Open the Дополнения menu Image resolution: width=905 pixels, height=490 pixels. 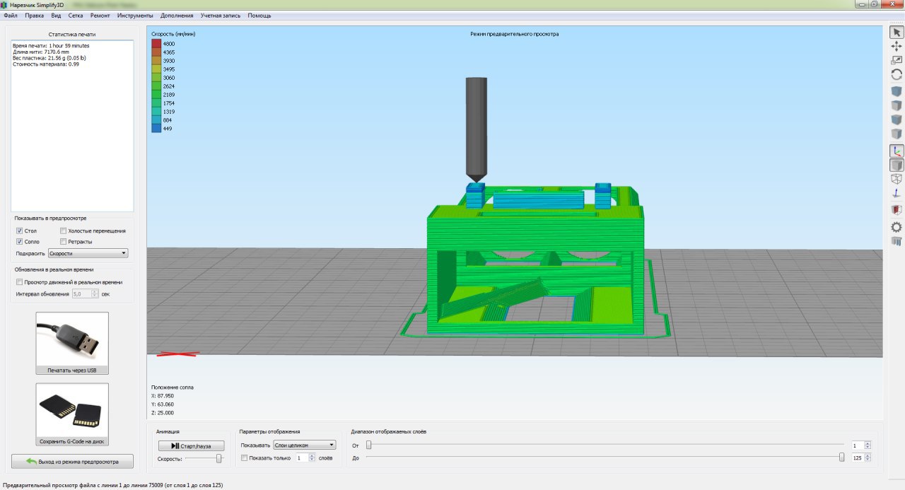pos(177,15)
